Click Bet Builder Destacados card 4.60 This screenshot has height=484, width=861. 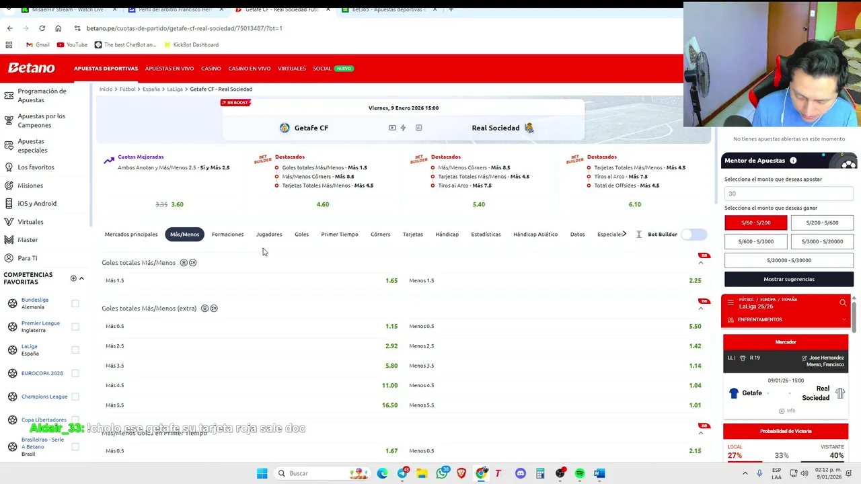click(x=323, y=204)
